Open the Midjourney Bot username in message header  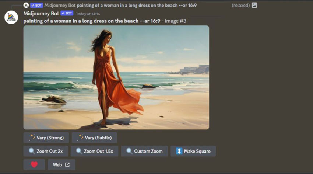pos(41,13)
